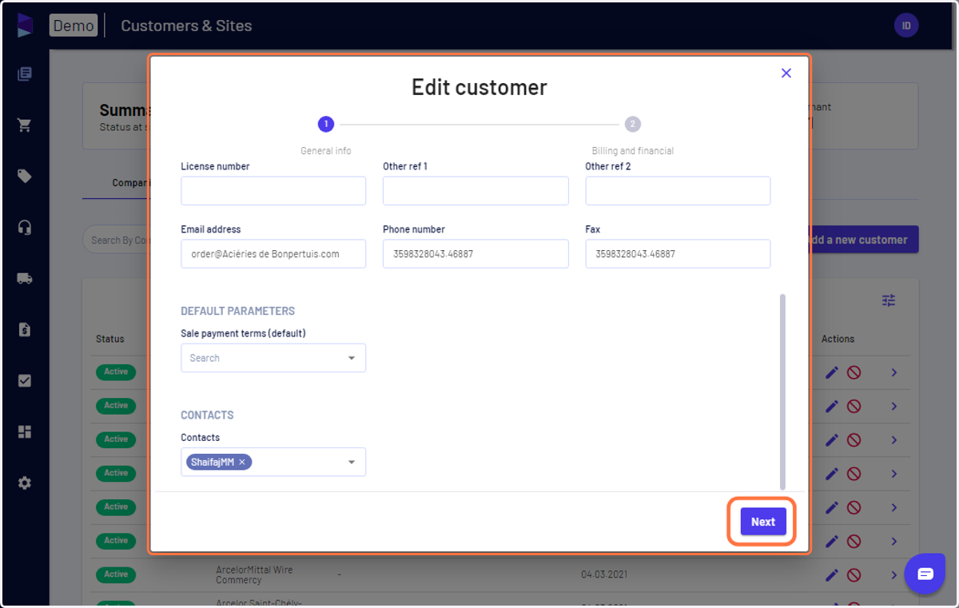Remove the ShaifajMM contact chip
959x608 pixels.
(x=242, y=462)
